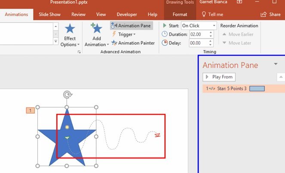Screen dimensions: 285x173
Task: Click Add Animation star icon
Action: tap(96, 28)
